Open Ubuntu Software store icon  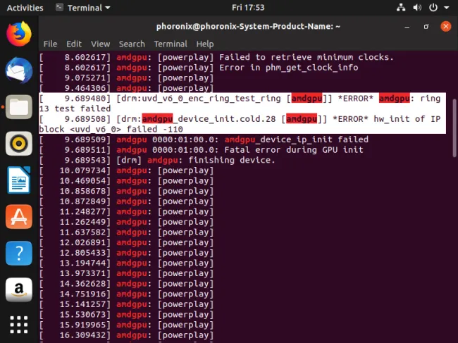click(x=19, y=217)
